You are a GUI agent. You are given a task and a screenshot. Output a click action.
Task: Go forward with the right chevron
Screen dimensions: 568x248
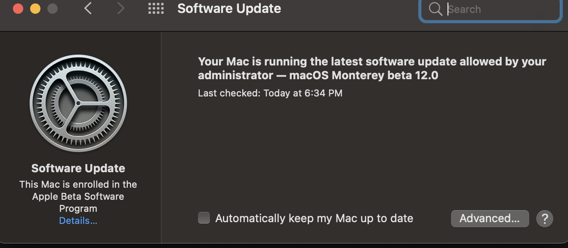tap(121, 8)
